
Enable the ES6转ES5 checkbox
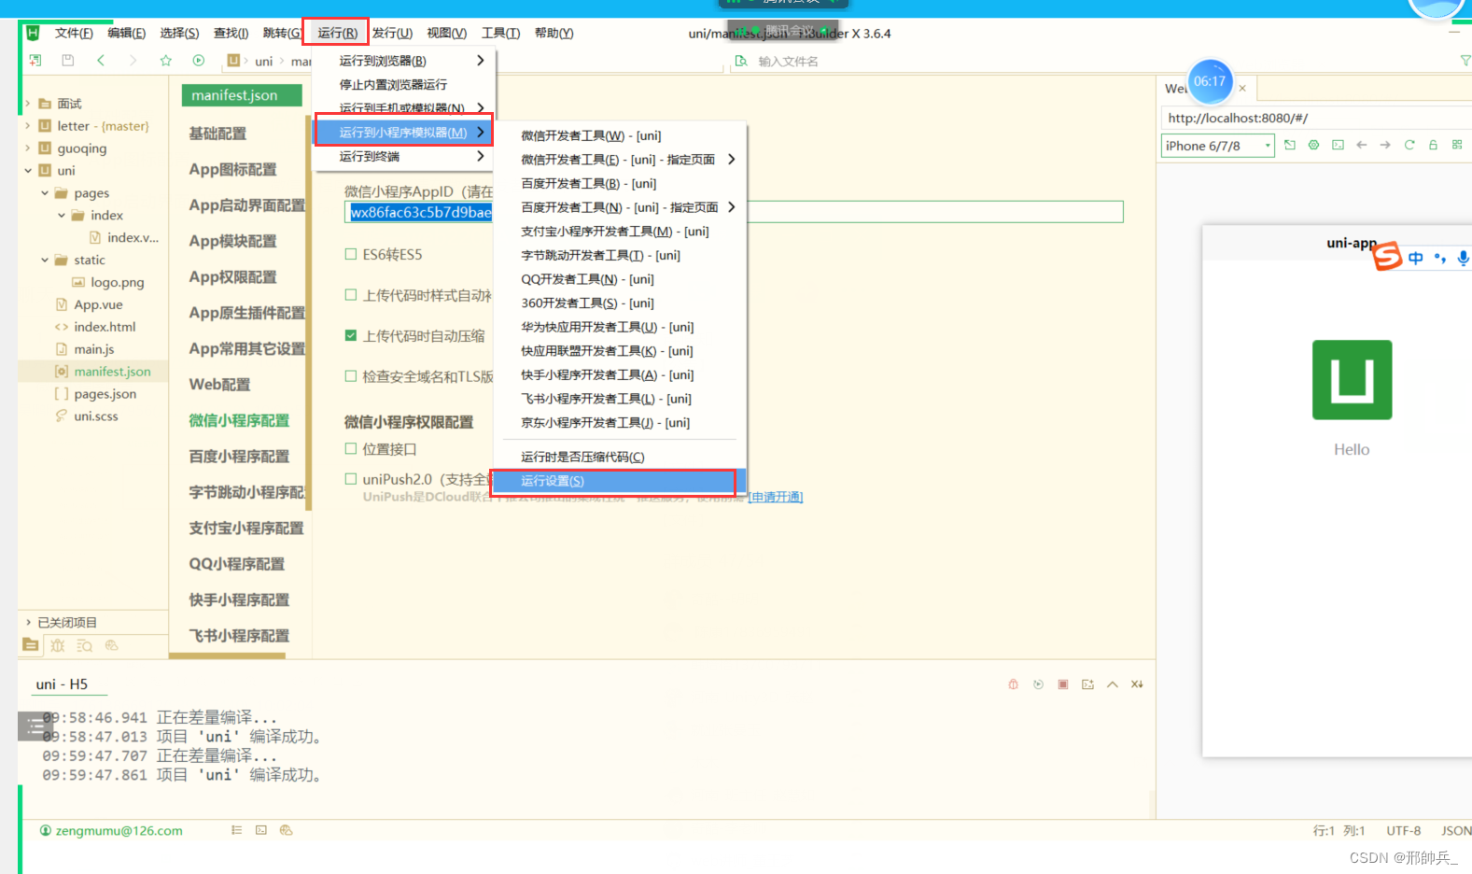[x=351, y=254]
